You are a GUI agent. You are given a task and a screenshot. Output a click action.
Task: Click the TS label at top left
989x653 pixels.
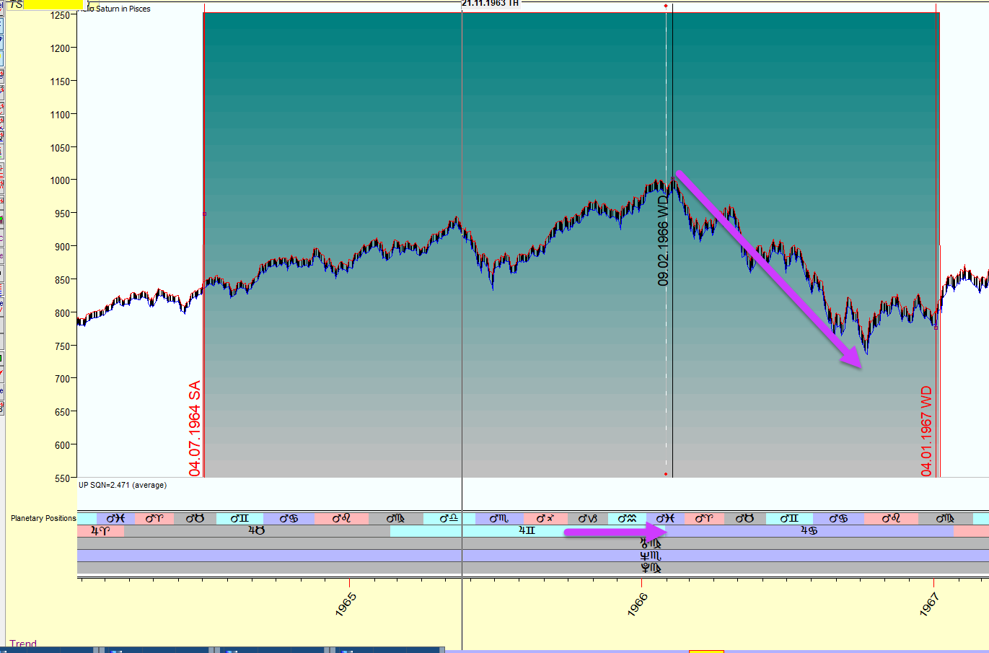pyautogui.click(x=15, y=4)
